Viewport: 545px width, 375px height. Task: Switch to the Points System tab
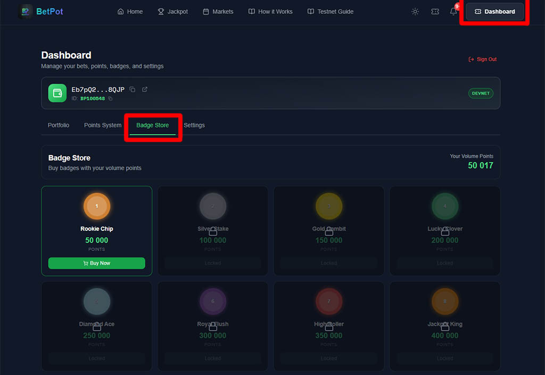103,126
